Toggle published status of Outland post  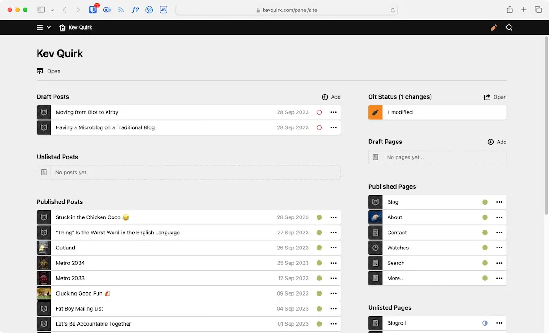pyautogui.click(x=319, y=248)
